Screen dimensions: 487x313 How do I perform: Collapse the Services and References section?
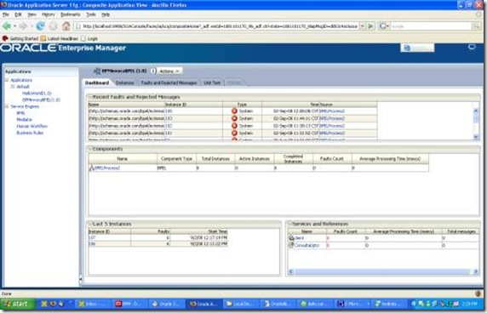[x=289, y=224]
